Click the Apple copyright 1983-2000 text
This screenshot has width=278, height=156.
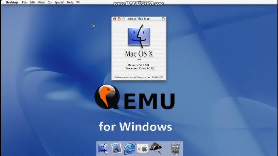tap(139, 77)
